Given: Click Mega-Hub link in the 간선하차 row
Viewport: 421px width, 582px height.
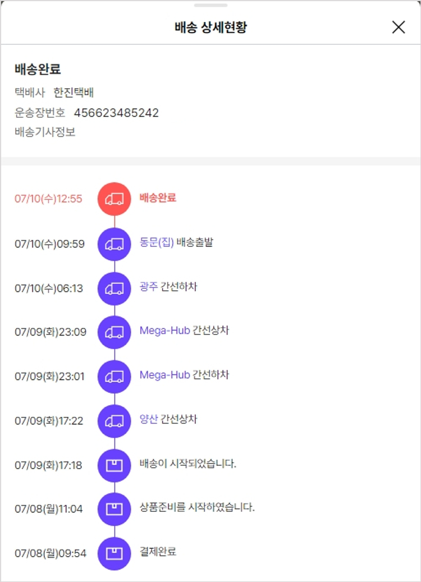Looking at the screenshot, I should (164, 375).
